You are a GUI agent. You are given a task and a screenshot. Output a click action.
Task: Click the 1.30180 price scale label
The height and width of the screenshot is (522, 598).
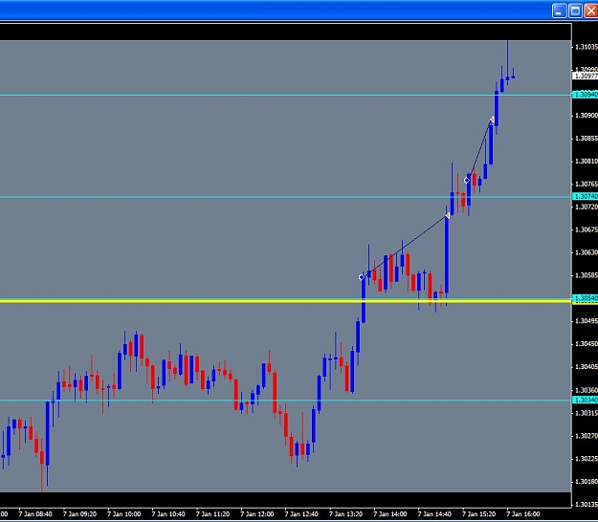click(587, 482)
